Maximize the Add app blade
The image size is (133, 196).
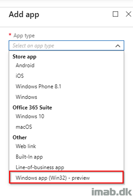point(115,14)
